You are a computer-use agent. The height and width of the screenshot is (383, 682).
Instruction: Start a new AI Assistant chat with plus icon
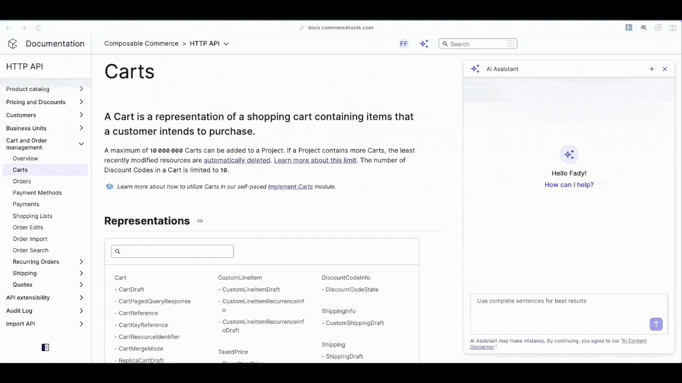point(652,69)
